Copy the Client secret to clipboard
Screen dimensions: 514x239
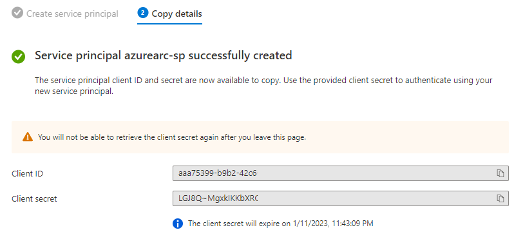(500, 198)
